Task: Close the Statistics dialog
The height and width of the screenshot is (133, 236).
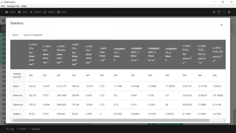Action: click(x=221, y=25)
